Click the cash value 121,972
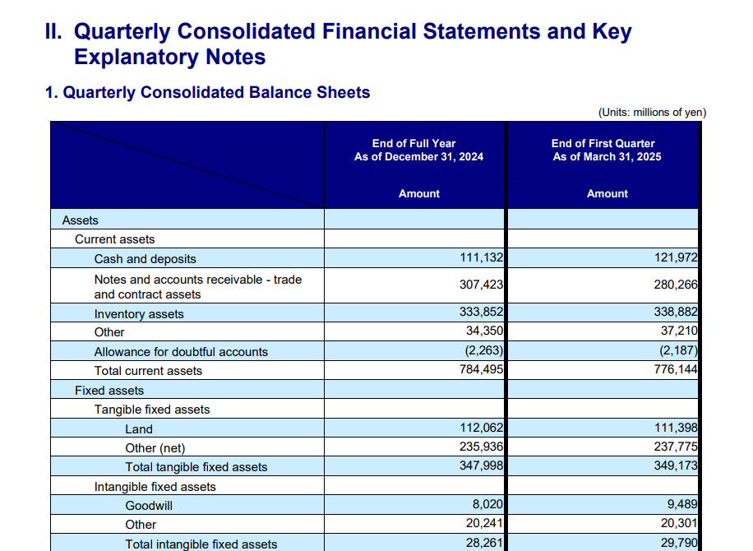Viewport: 753px width, 551px height. point(676,257)
